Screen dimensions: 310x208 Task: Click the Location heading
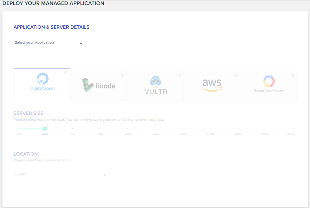[x=25, y=154]
